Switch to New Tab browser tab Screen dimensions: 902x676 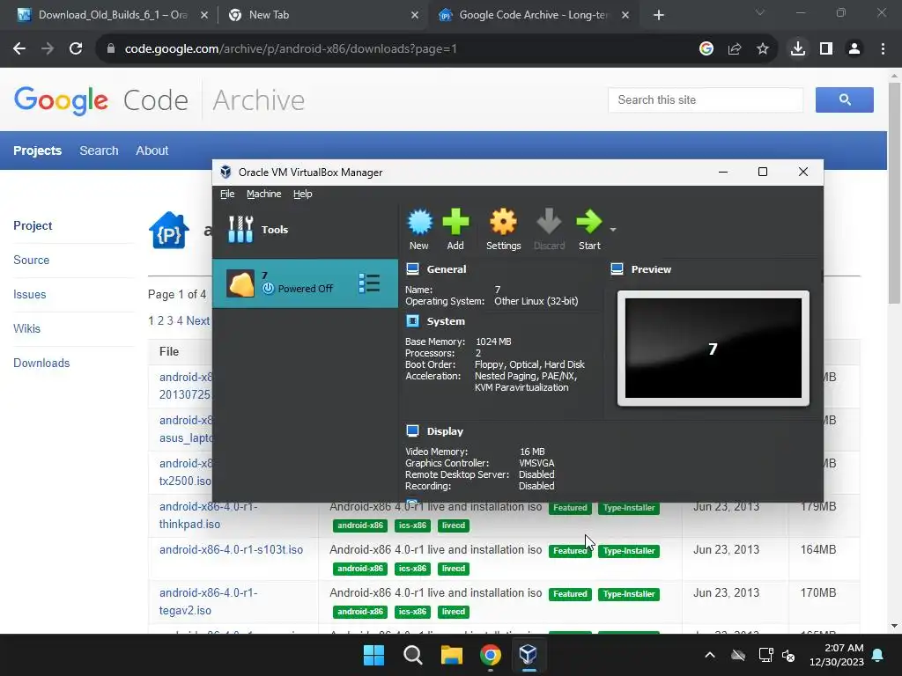click(x=322, y=15)
